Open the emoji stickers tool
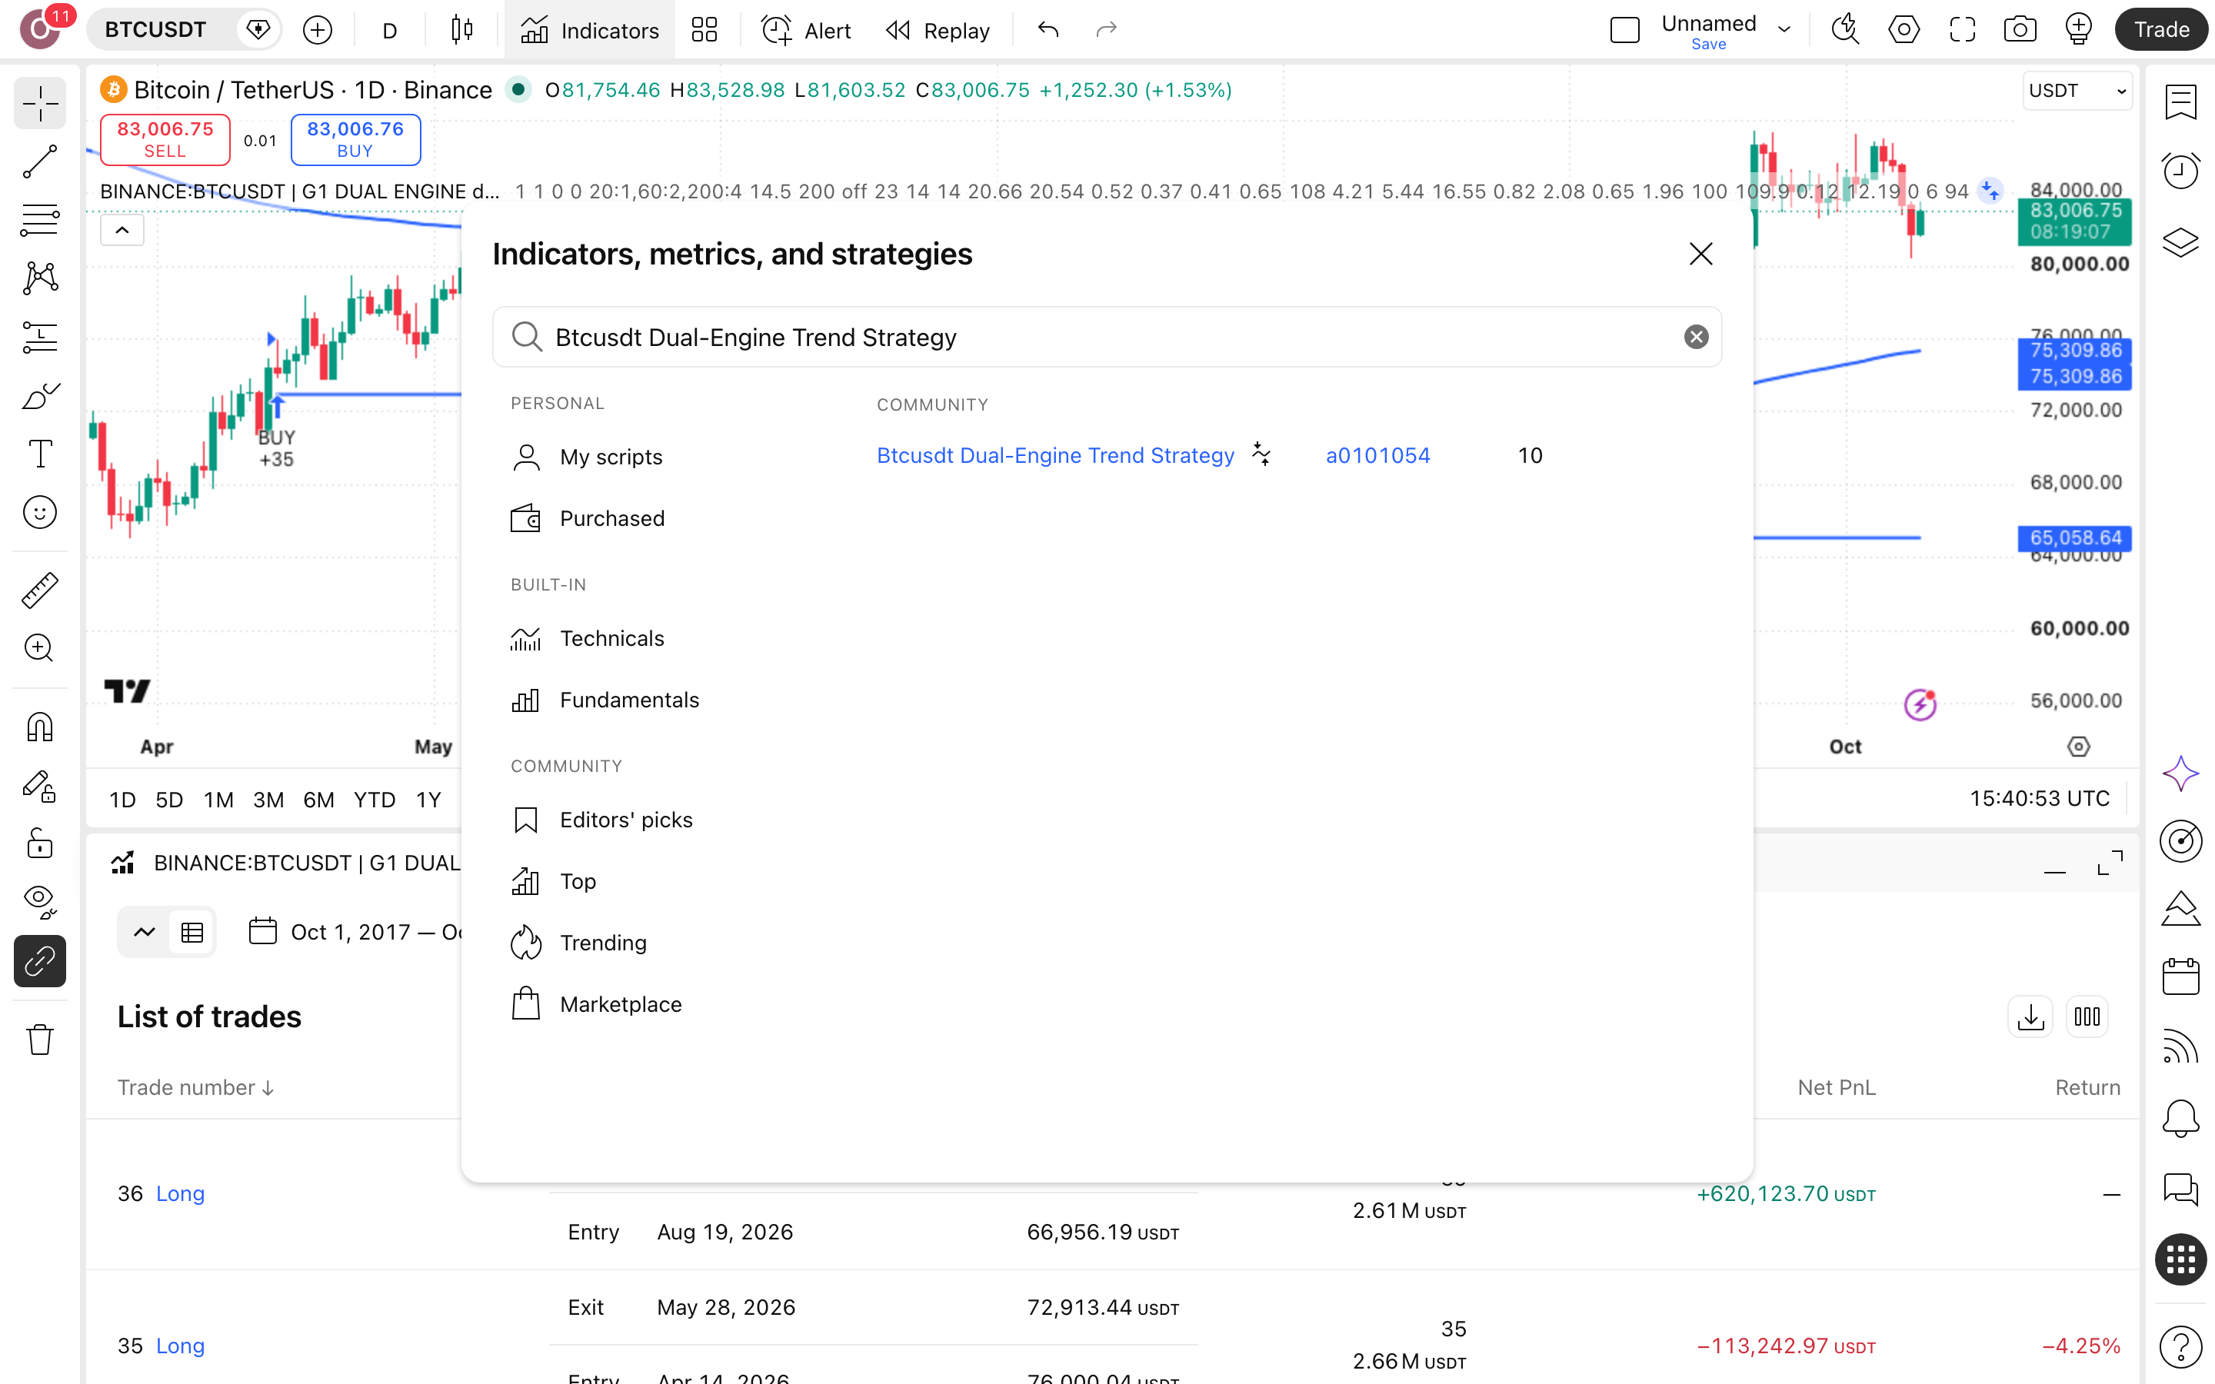The height and width of the screenshot is (1384, 2215). point(39,513)
